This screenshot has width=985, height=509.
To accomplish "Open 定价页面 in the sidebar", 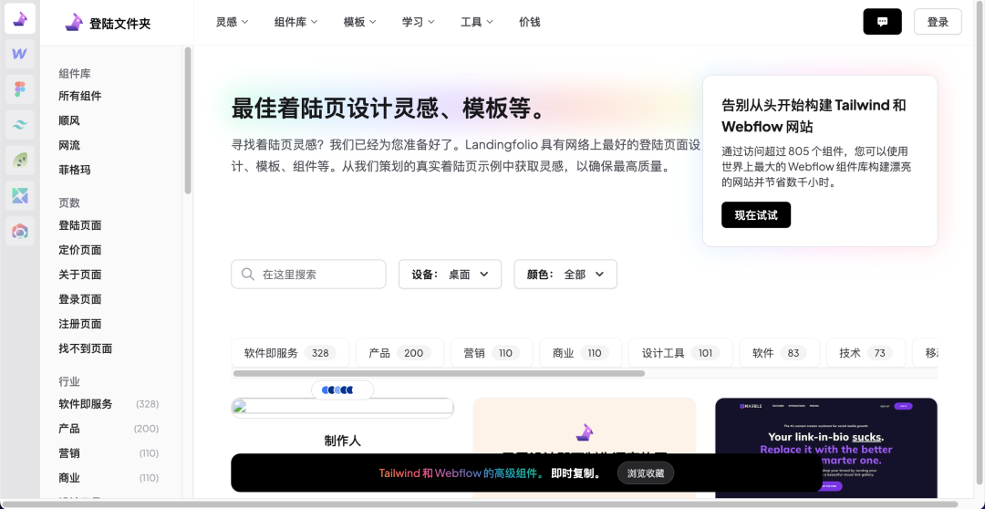I will point(79,250).
